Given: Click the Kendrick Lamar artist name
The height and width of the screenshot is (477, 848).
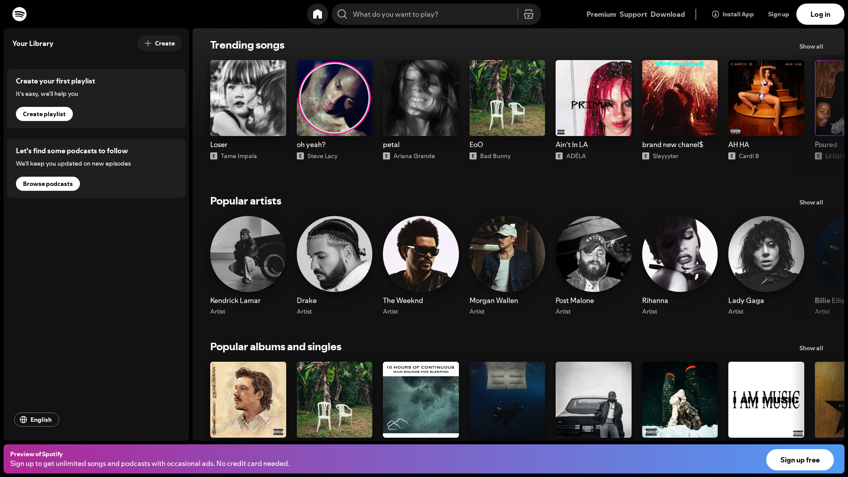Looking at the screenshot, I should click(235, 300).
